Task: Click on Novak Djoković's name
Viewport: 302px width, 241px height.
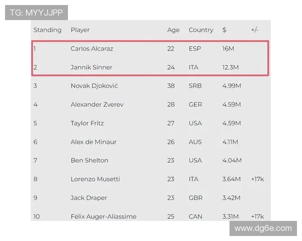Action: tap(94, 86)
